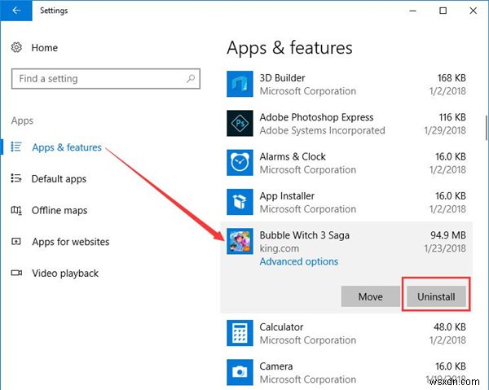The width and height of the screenshot is (489, 390).
Task: Focus the Find a setting search box
Action: 106,78
